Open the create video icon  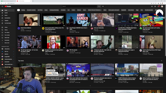click(x=152, y=6)
